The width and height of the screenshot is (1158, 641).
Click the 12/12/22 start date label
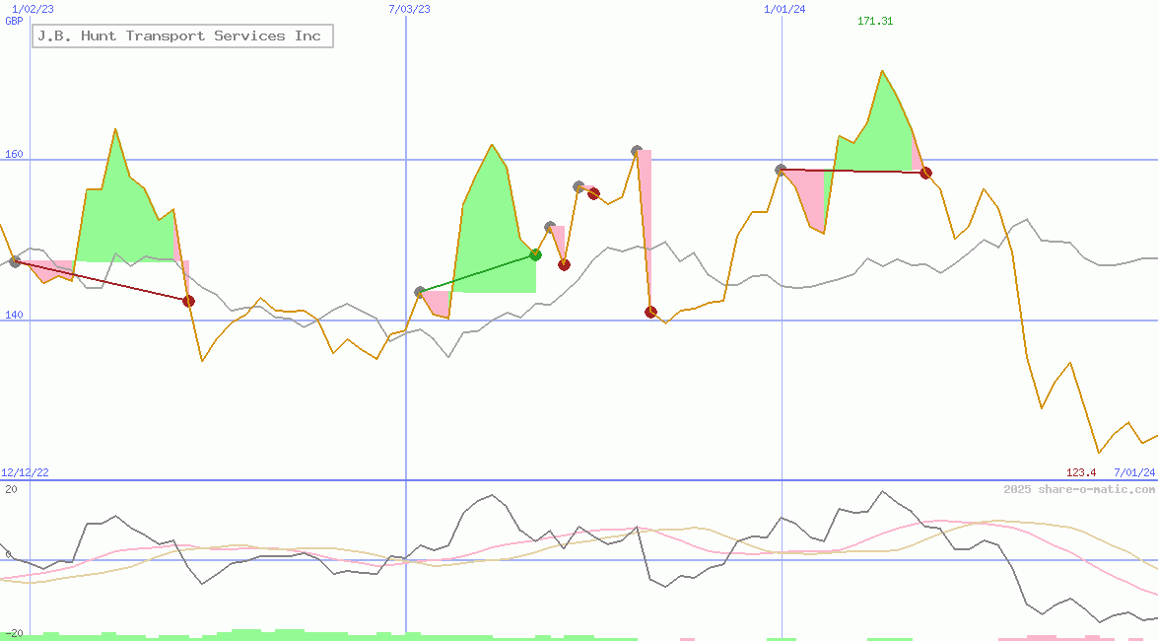click(25, 473)
